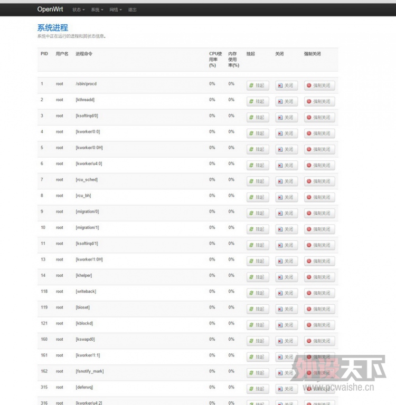The image size is (396, 405).
Task: Suspend the [ksoftirqd/1] process
Action: click(258, 245)
